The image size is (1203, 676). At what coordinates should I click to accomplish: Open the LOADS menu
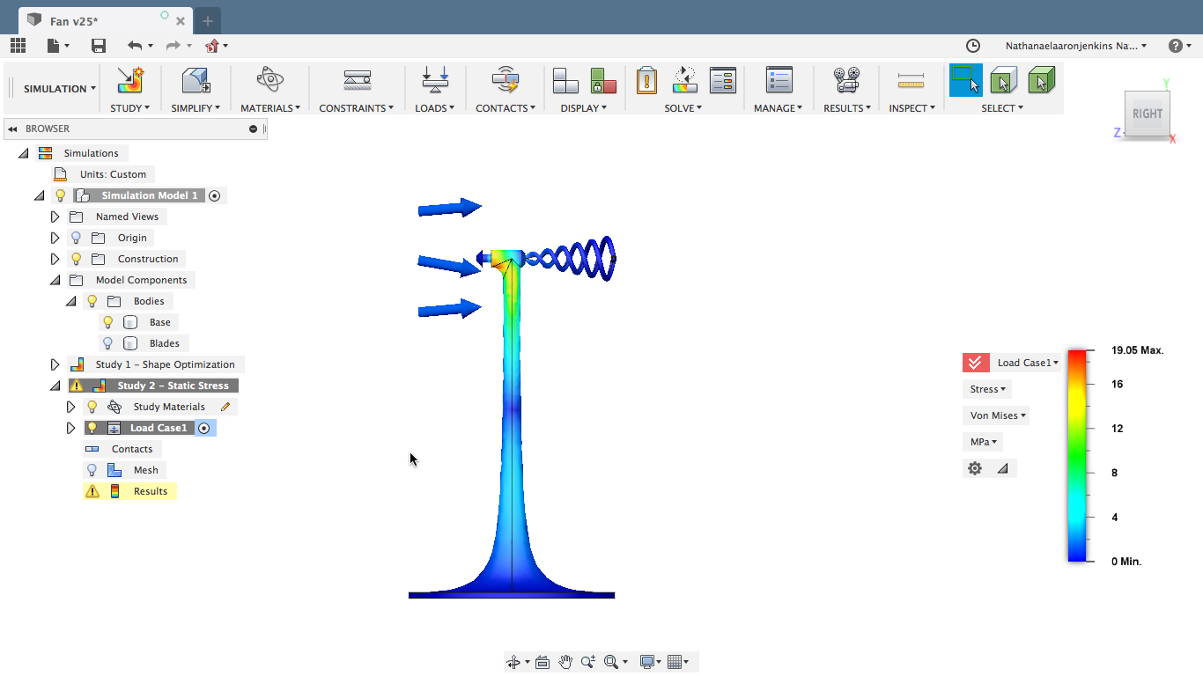click(435, 108)
